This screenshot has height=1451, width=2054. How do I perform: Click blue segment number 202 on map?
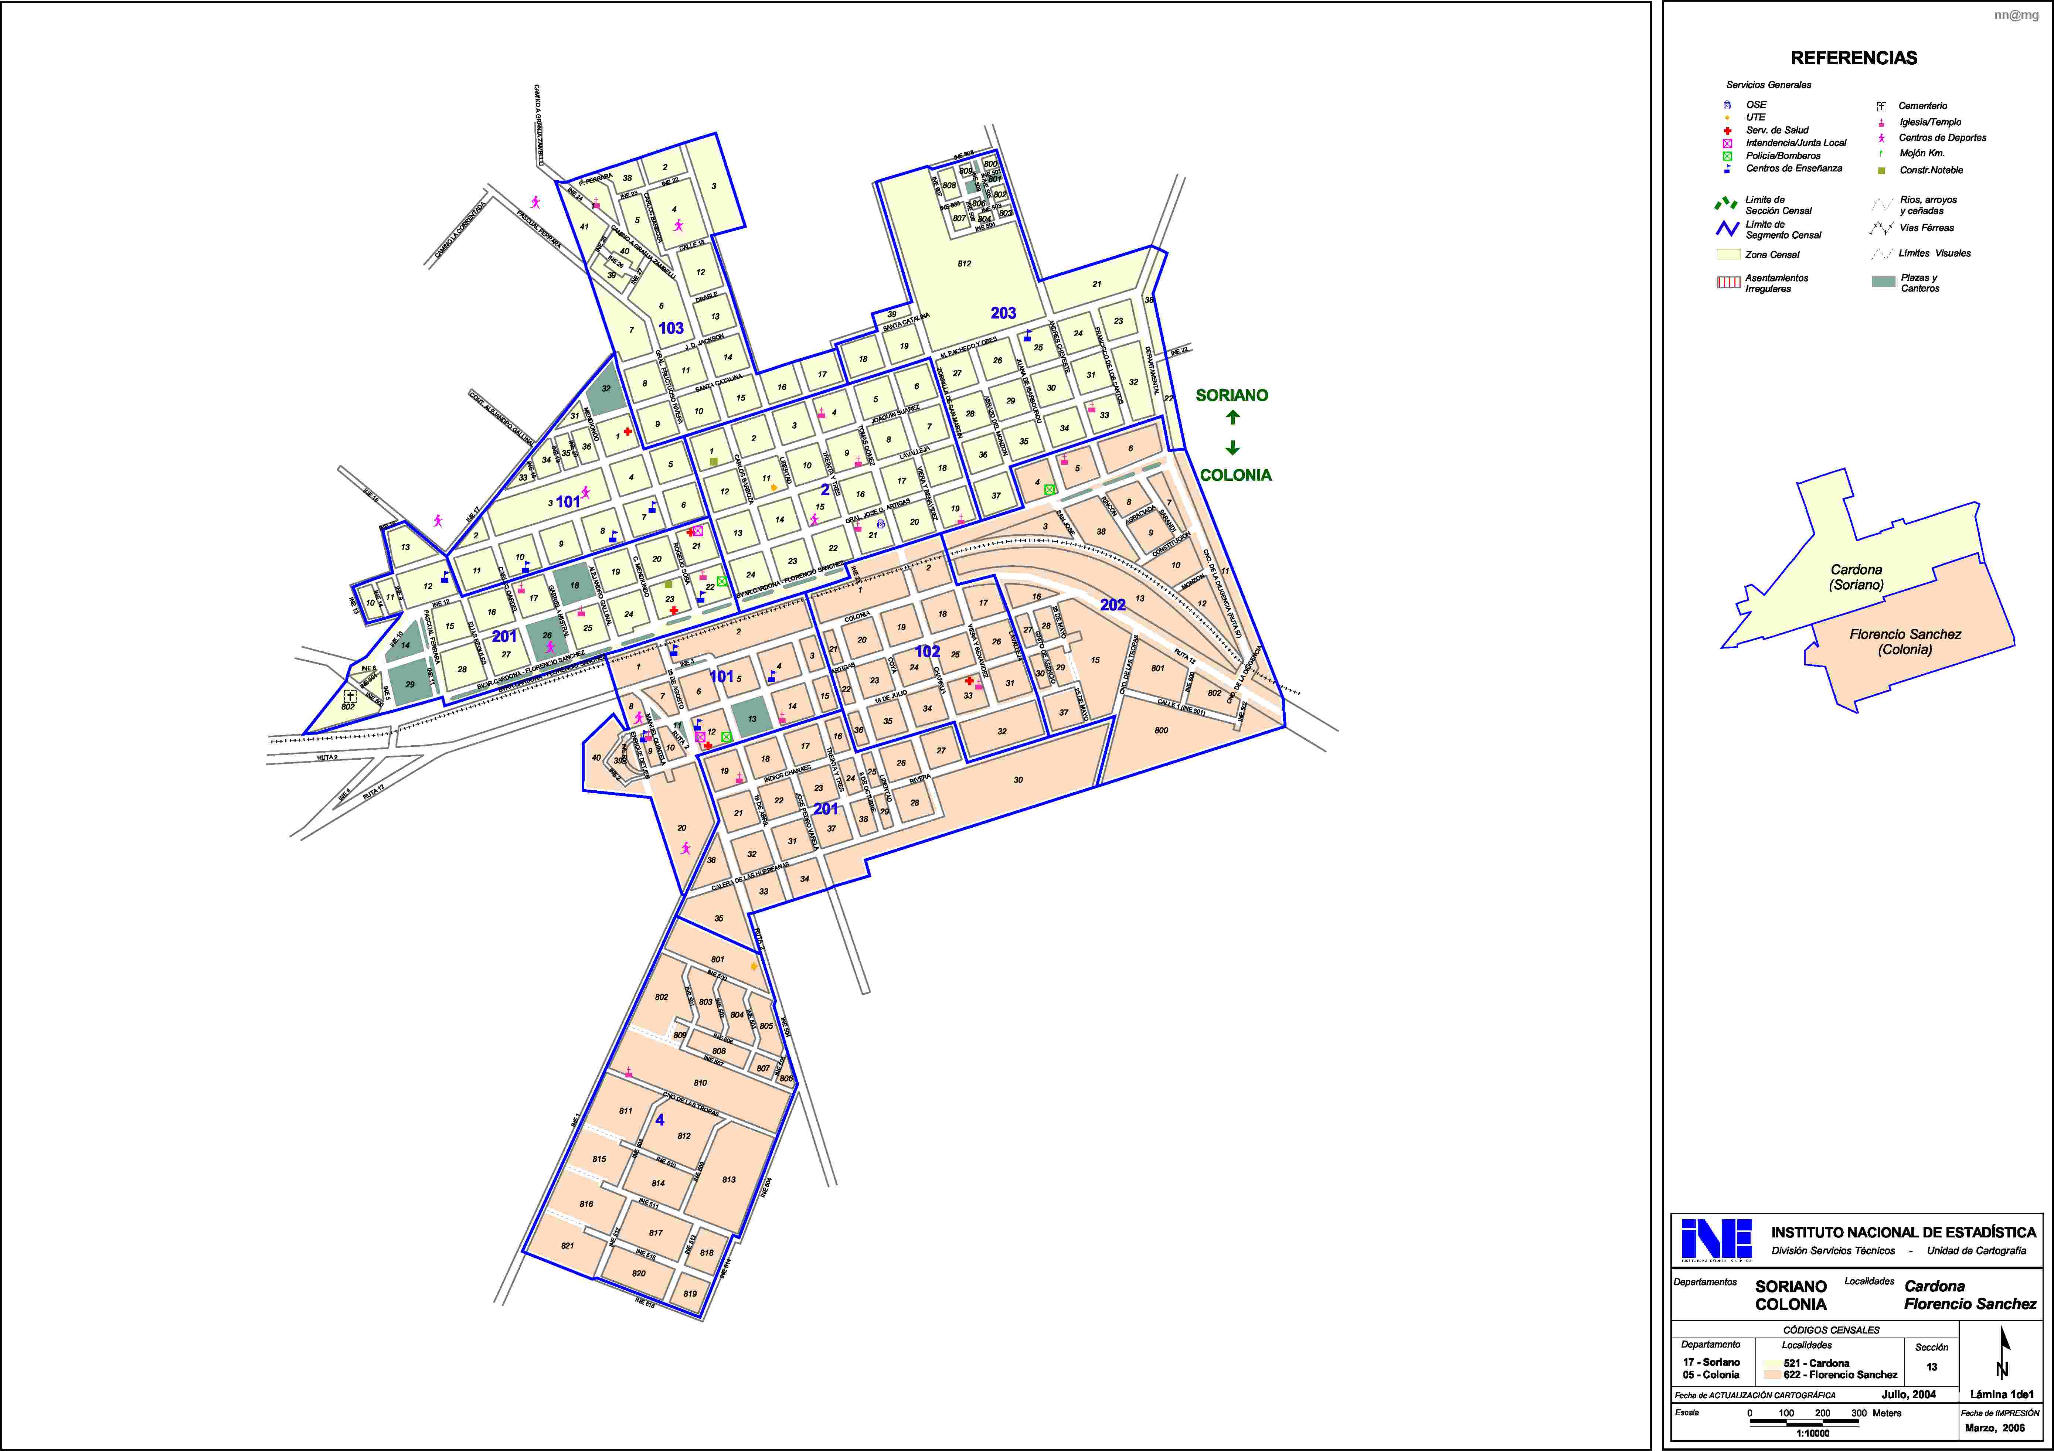pos(1113,605)
